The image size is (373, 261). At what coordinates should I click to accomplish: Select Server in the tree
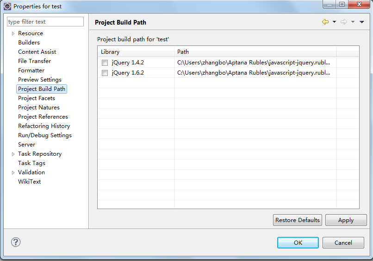point(26,145)
